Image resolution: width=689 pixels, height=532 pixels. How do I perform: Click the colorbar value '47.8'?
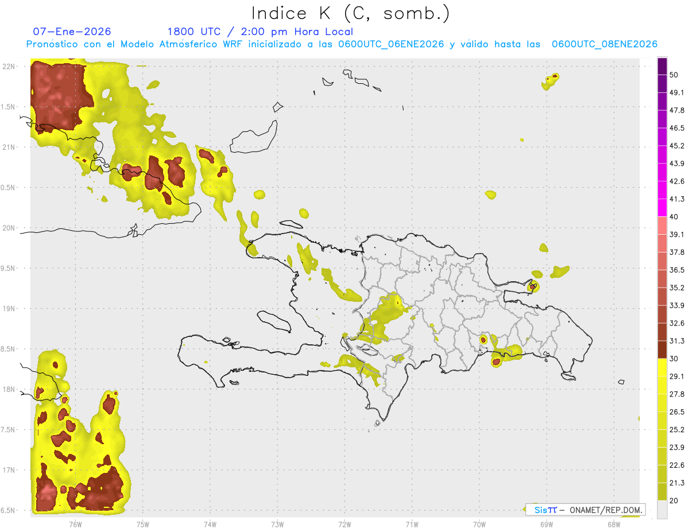pos(677,110)
